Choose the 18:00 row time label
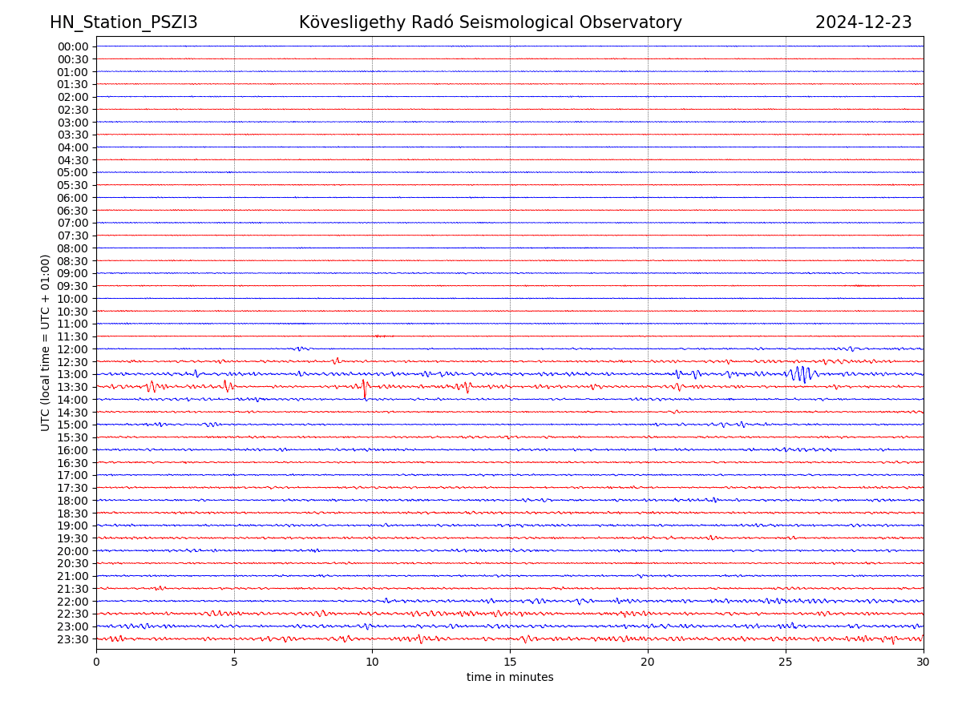The image size is (962, 721). [72, 501]
